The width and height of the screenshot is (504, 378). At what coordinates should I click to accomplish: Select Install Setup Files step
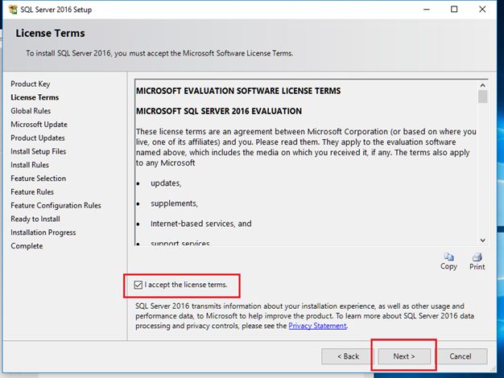pos(39,151)
